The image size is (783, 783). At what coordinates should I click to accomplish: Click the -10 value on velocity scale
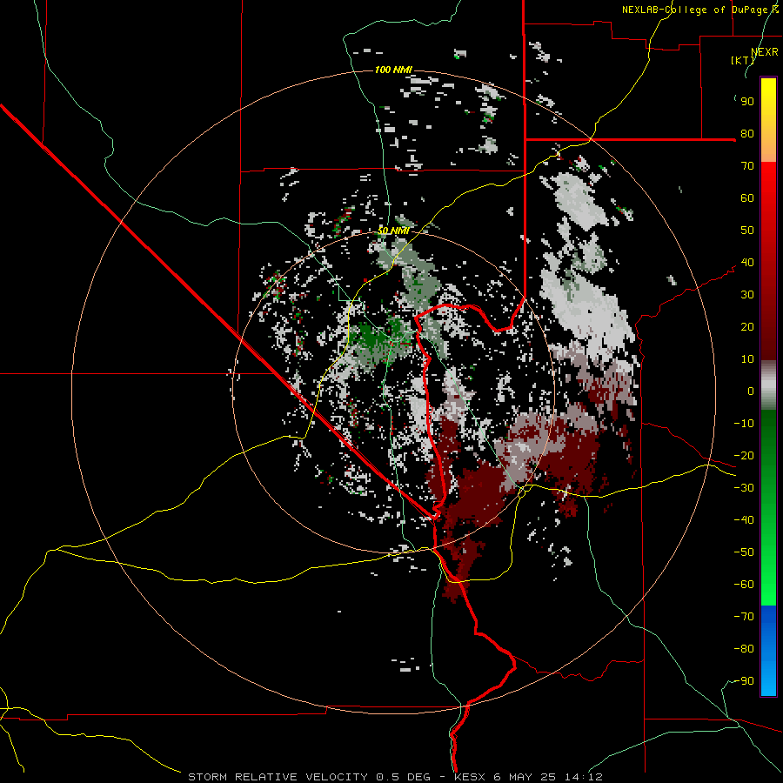744,424
